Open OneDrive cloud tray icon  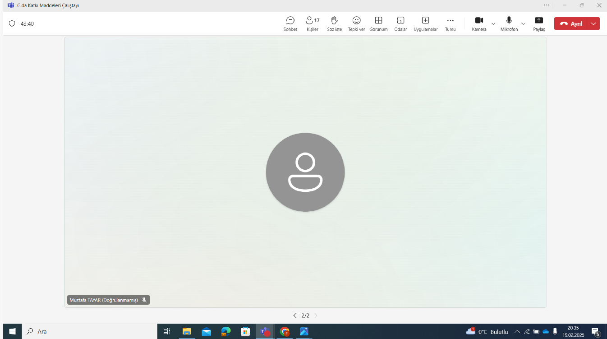point(546,332)
